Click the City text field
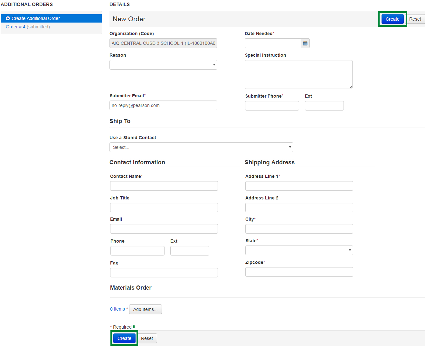The height and width of the screenshot is (347, 425). [299, 229]
